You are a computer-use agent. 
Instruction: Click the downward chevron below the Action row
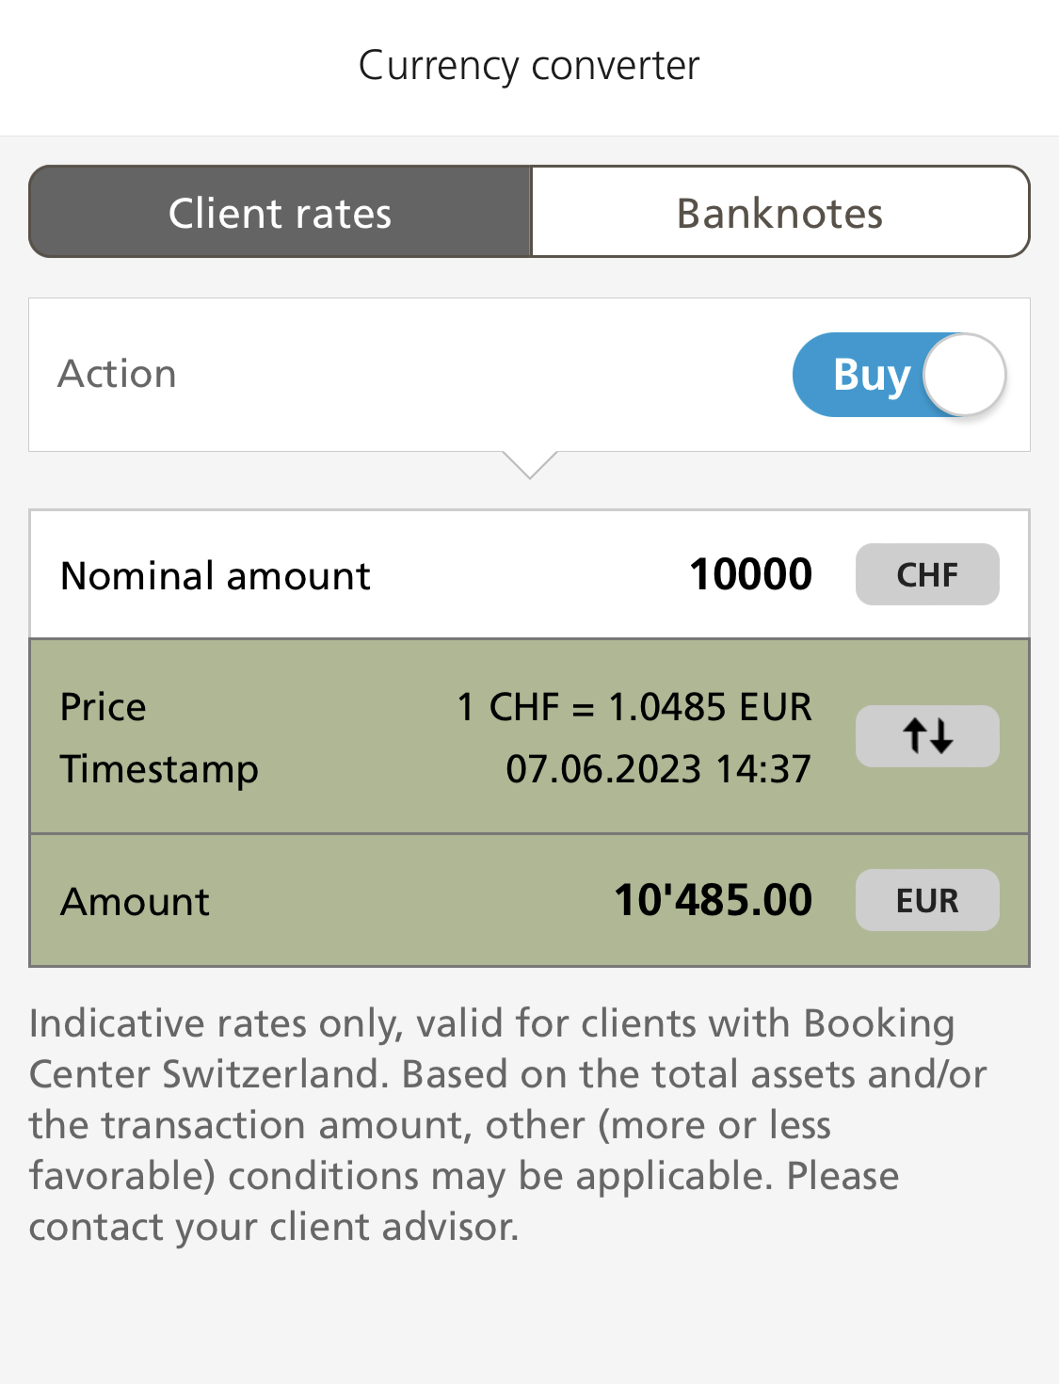click(x=530, y=465)
